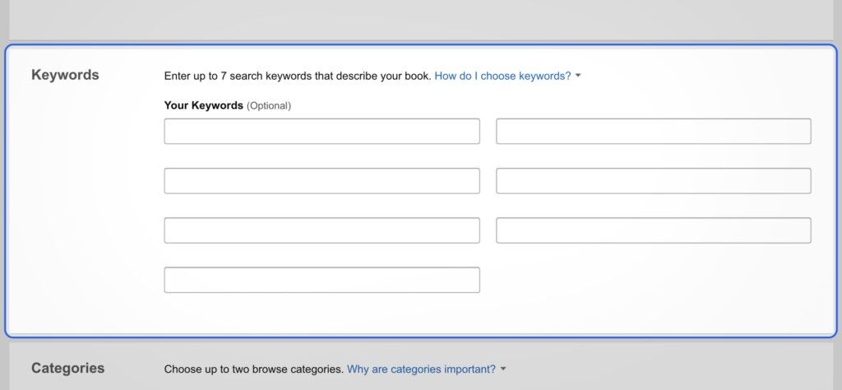
Task: Focus the third-row keyword field, left column
Action: pyautogui.click(x=322, y=230)
